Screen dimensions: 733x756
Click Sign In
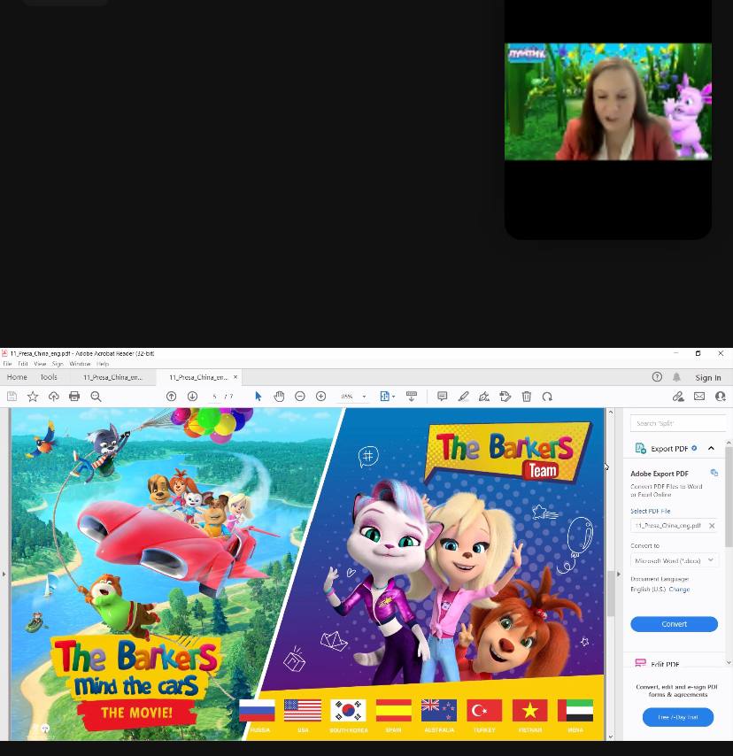tap(708, 377)
